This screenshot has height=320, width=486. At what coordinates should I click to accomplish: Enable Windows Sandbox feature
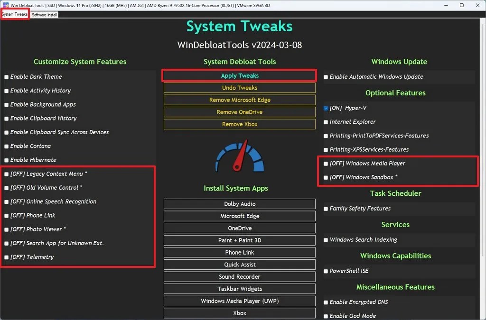click(325, 177)
